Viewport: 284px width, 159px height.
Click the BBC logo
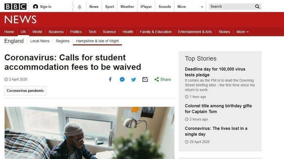point(16,7)
